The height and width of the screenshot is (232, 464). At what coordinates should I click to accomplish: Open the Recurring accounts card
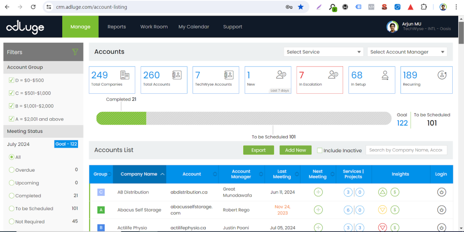pyautogui.click(x=424, y=80)
